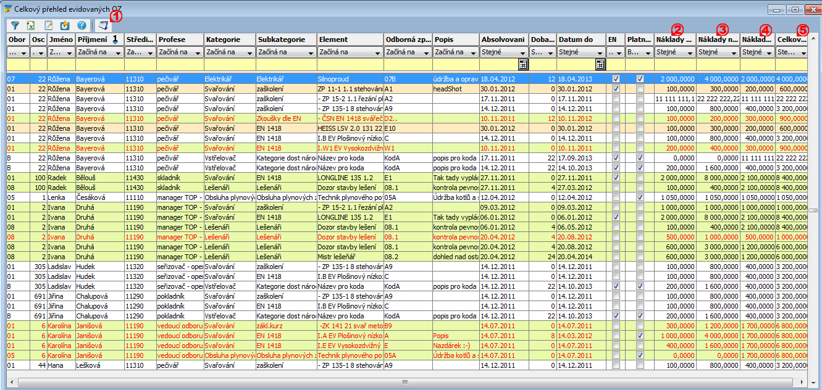Click the Datum do column header
The height and width of the screenshot is (390, 822).
pyautogui.click(x=580, y=39)
